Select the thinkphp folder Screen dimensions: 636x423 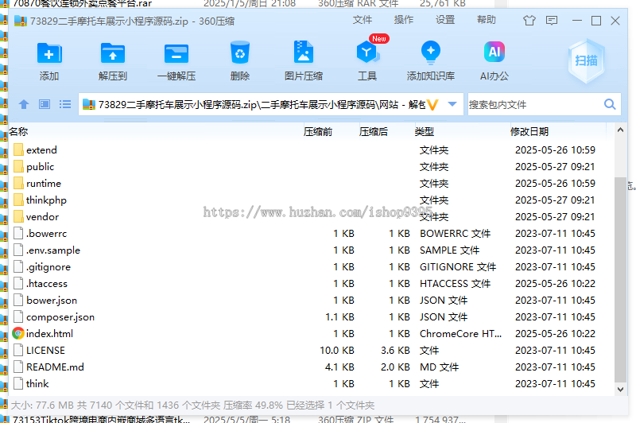coord(46,200)
